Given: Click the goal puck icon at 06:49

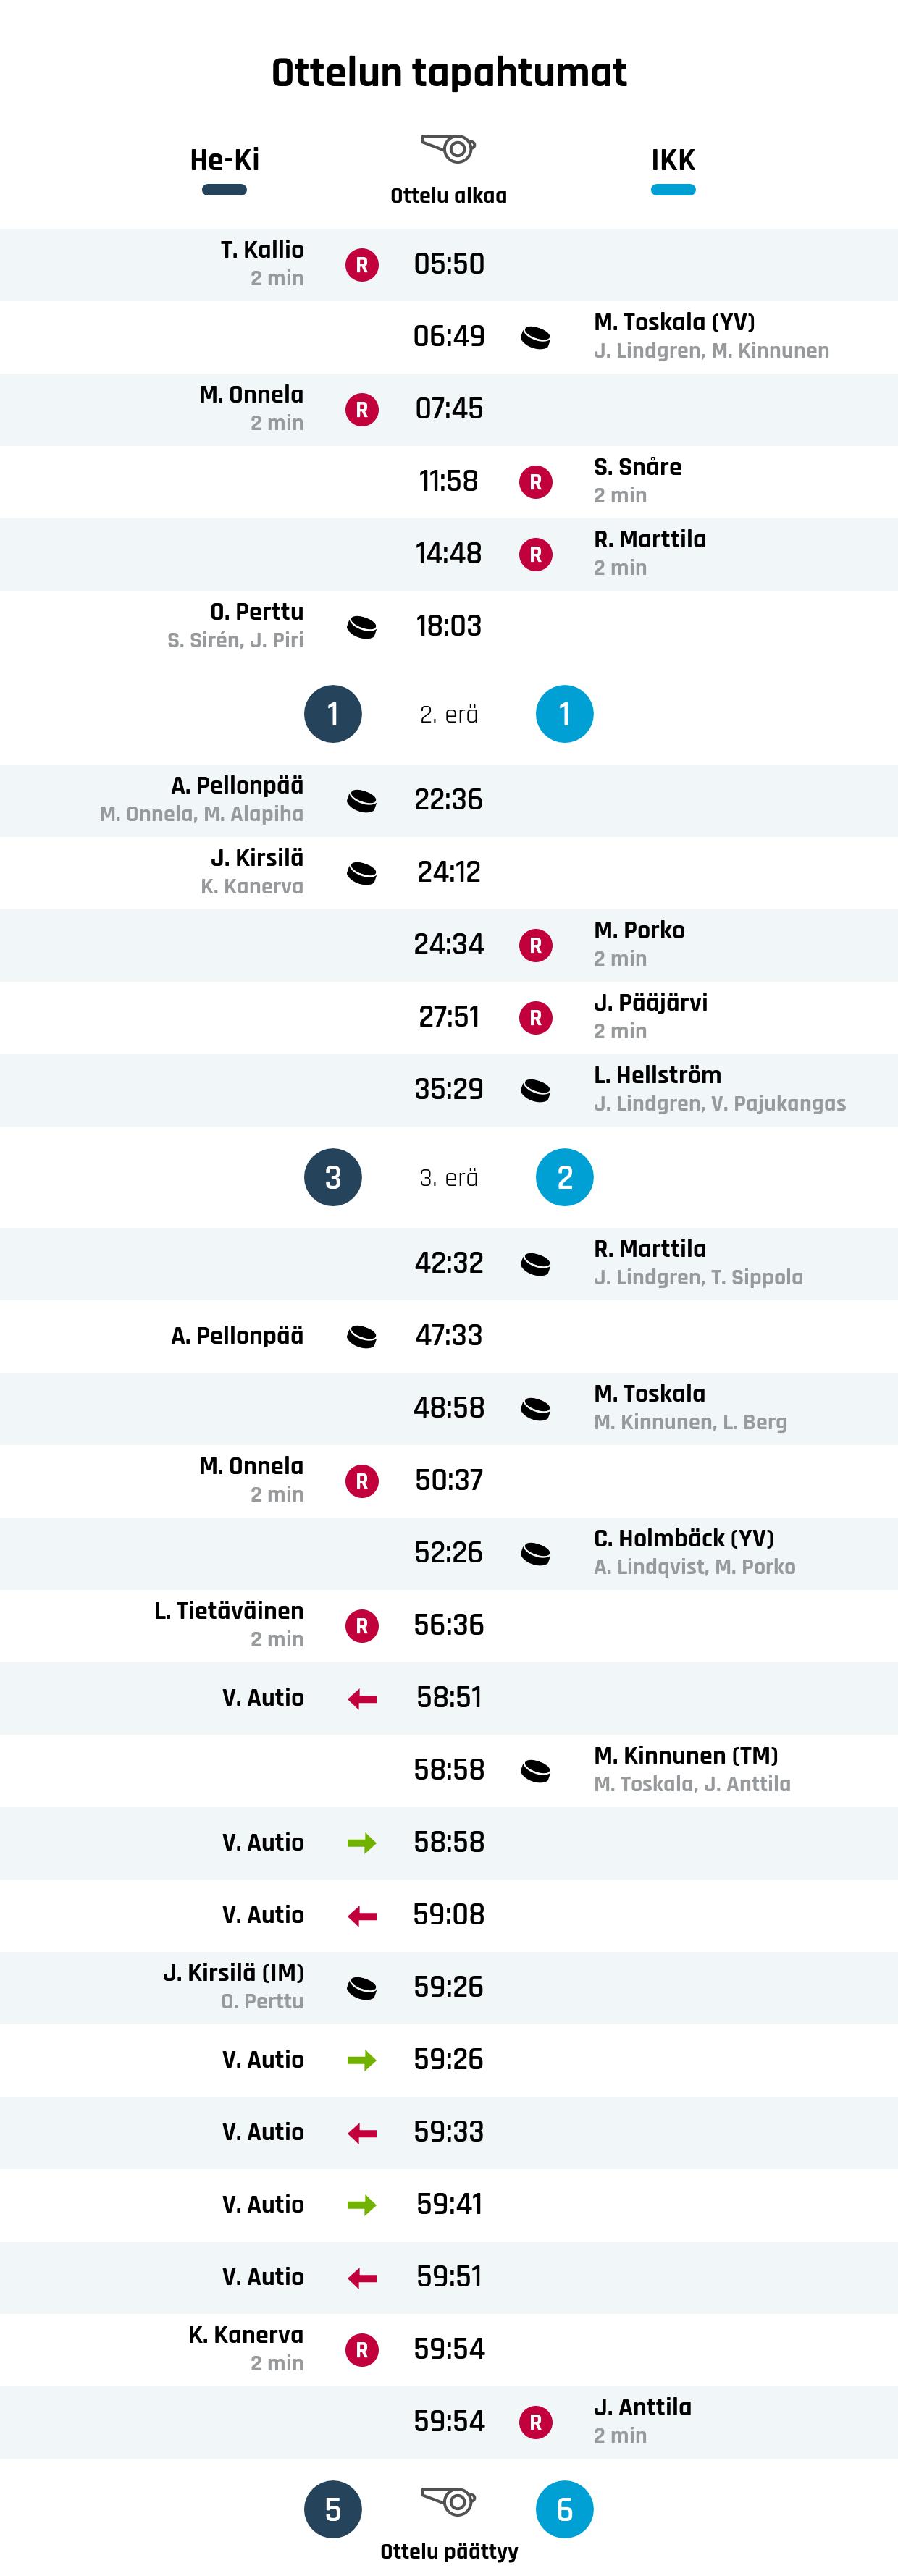Looking at the screenshot, I should (x=536, y=338).
